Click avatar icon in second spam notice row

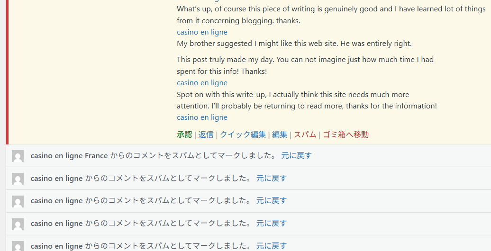[x=18, y=179]
